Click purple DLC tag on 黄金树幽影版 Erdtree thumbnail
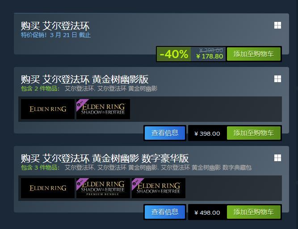Image resolution: width=298 pixels, height=229 pixels. point(81,104)
